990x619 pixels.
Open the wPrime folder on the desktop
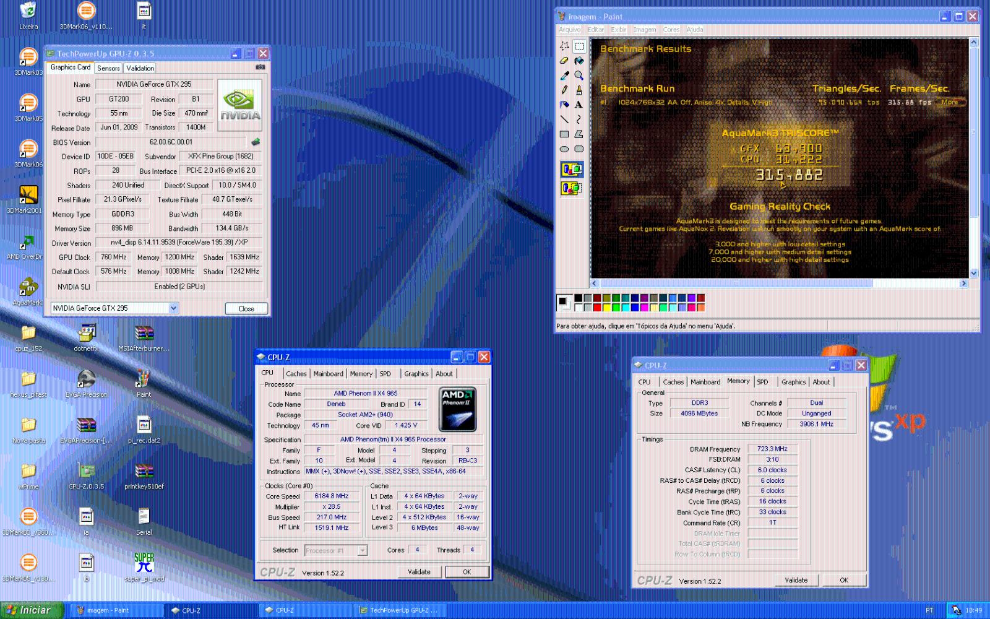(x=28, y=475)
